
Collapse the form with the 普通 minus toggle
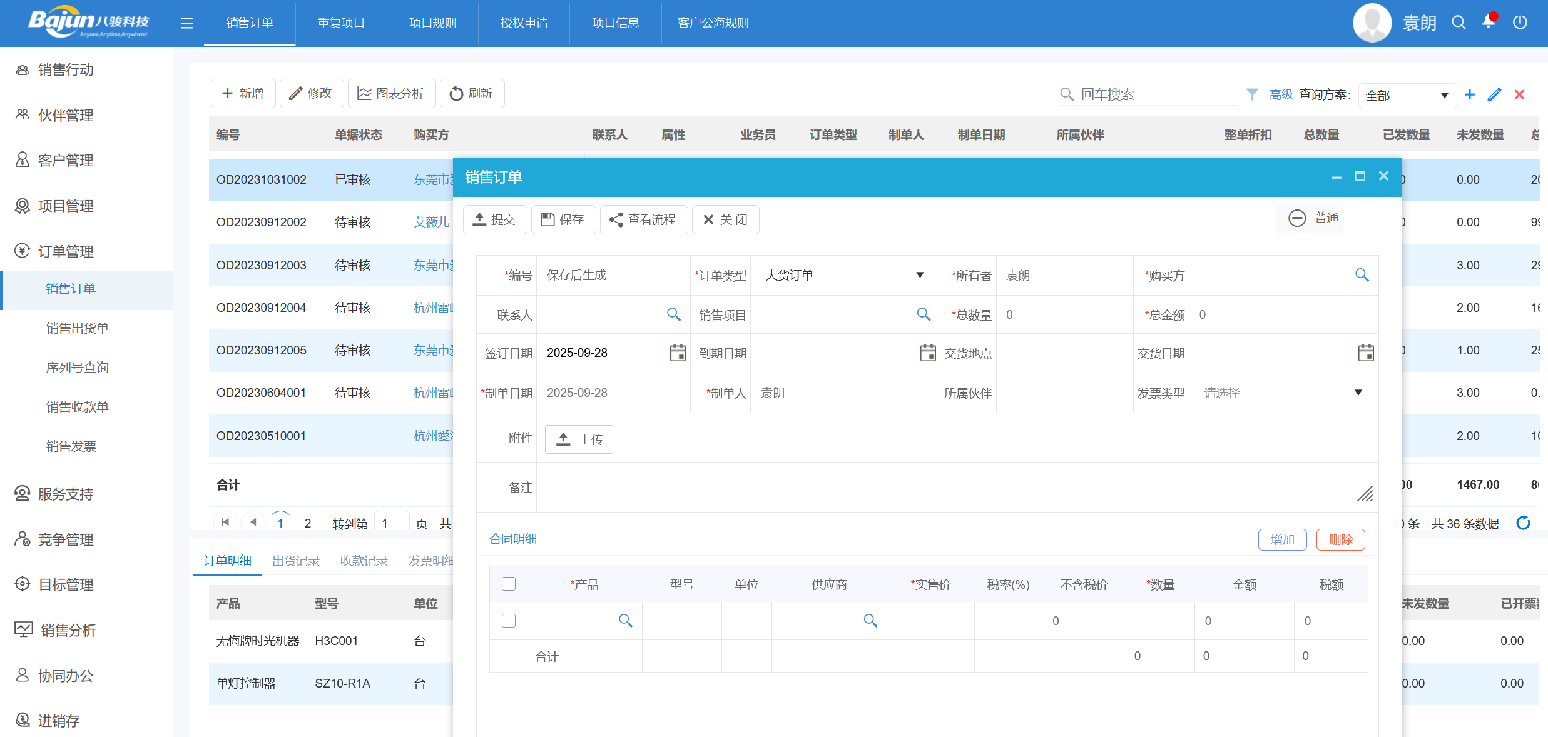click(1297, 218)
